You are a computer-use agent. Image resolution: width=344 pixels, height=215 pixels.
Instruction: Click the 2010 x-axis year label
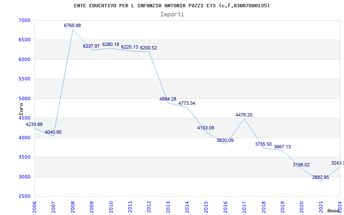(x=111, y=207)
